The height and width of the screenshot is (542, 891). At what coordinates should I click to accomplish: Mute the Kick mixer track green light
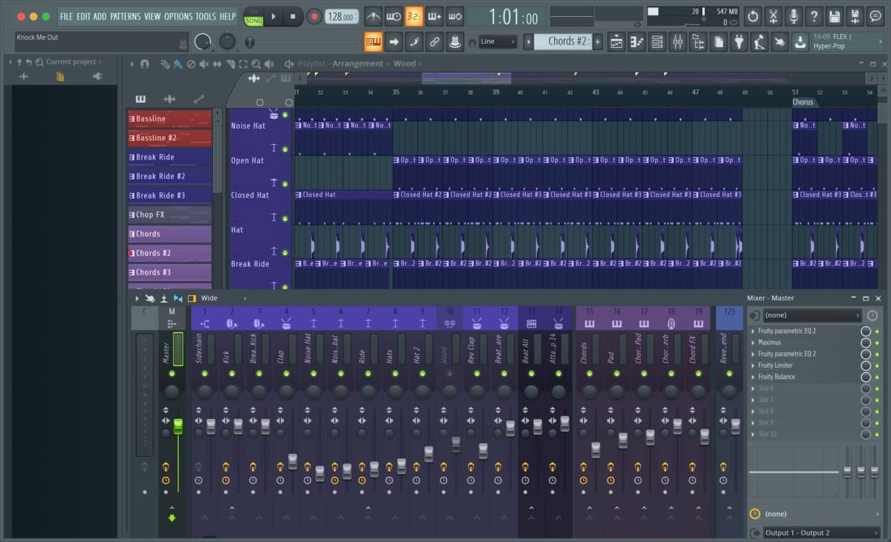(x=232, y=373)
